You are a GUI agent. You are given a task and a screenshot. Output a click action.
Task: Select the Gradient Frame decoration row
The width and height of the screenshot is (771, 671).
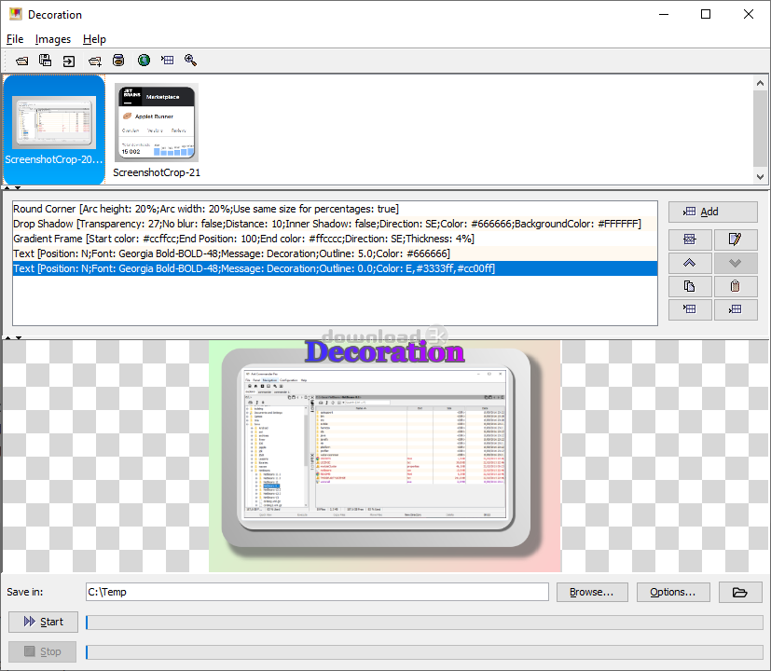pyautogui.click(x=335, y=239)
